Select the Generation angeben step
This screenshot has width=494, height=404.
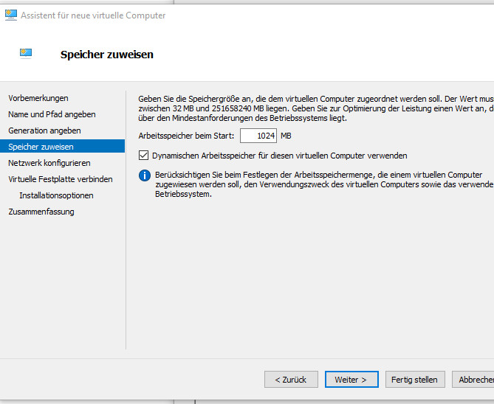[44, 130]
